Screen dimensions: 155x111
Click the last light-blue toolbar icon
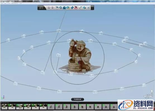[89, 8]
